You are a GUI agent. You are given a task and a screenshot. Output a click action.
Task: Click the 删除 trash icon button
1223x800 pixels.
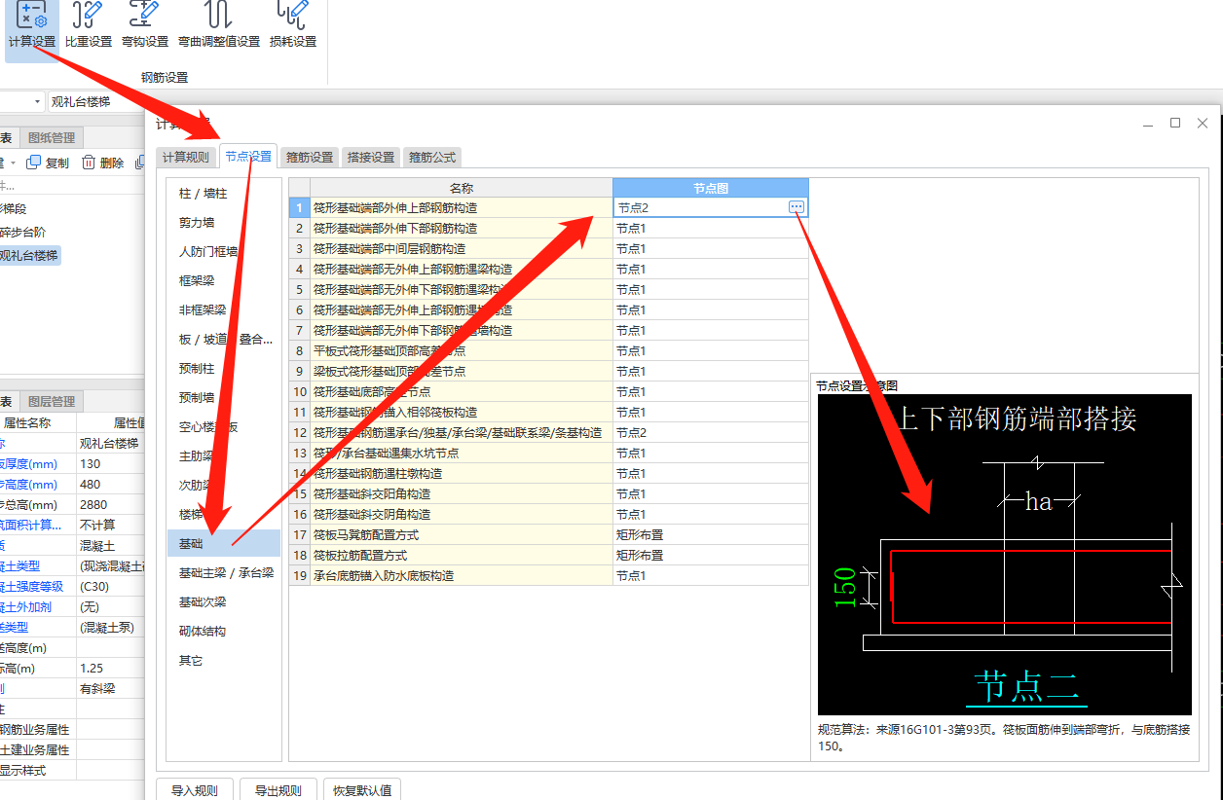(102, 163)
